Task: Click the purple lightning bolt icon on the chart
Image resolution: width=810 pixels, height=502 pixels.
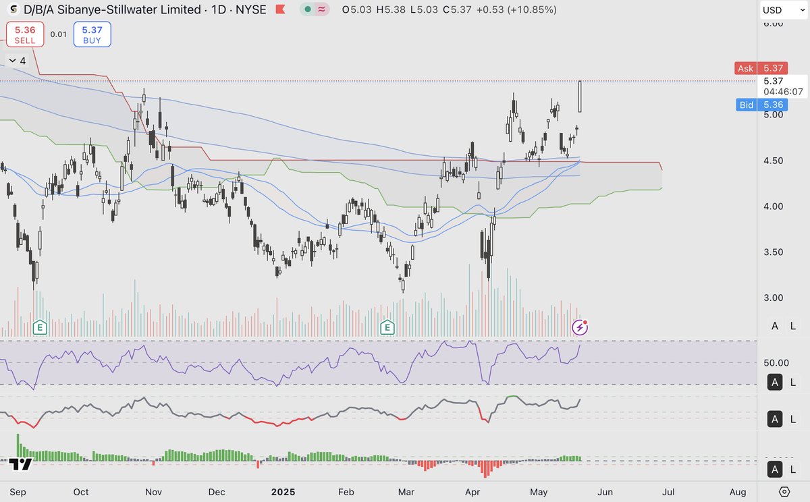Action: coord(579,327)
